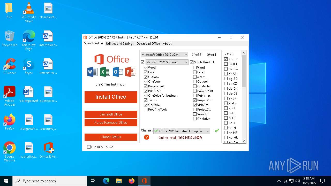Click the red question mark help icon
The image size is (331, 186).
(147, 137)
